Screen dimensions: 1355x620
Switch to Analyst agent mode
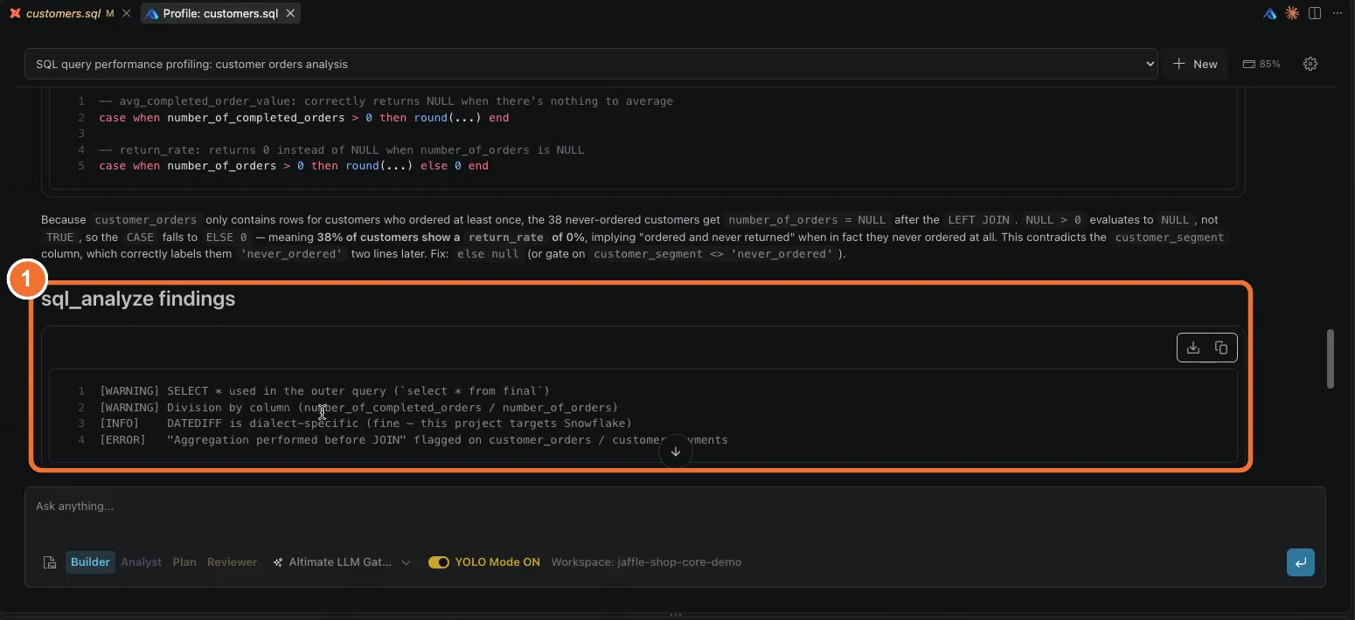point(142,562)
